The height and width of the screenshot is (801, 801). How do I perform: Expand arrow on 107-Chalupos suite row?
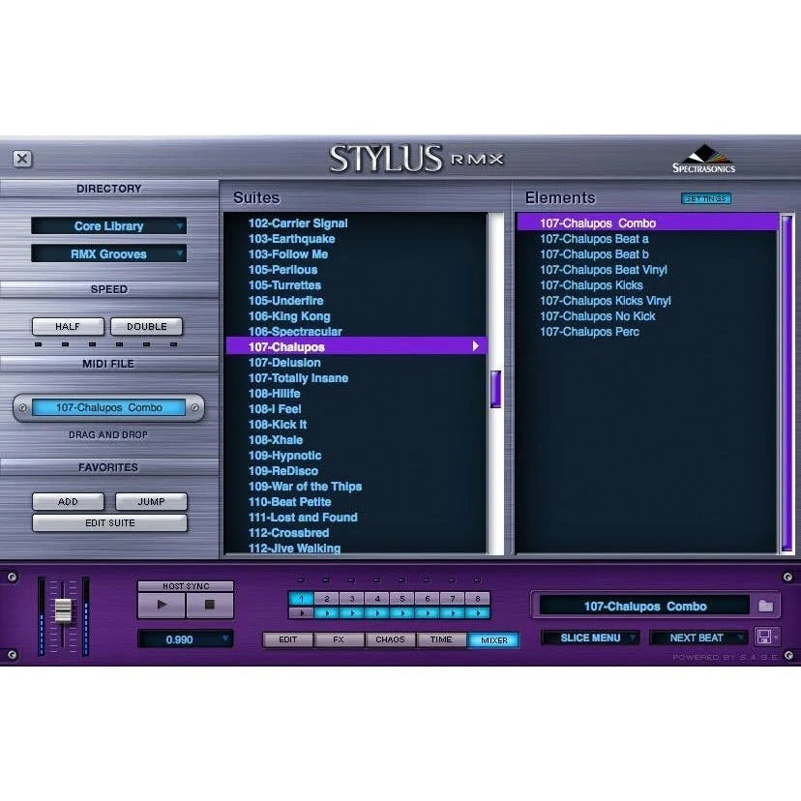(476, 345)
